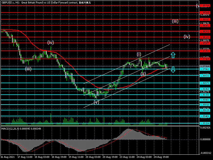
Task: Click the 1.35619 cyan price label
Action: point(205,110)
